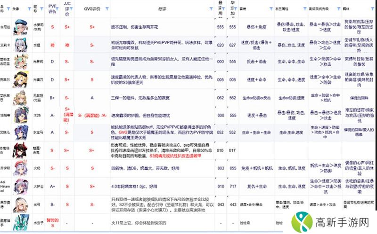The image size is (377, 234).
Task: Select the 443 value cell
Action: coord(233,204)
